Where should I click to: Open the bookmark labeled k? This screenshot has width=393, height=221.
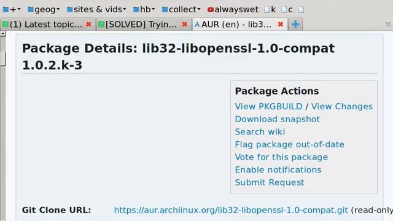[270, 10]
